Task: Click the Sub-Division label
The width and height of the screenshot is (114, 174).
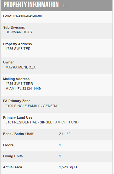Action: [14, 27]
